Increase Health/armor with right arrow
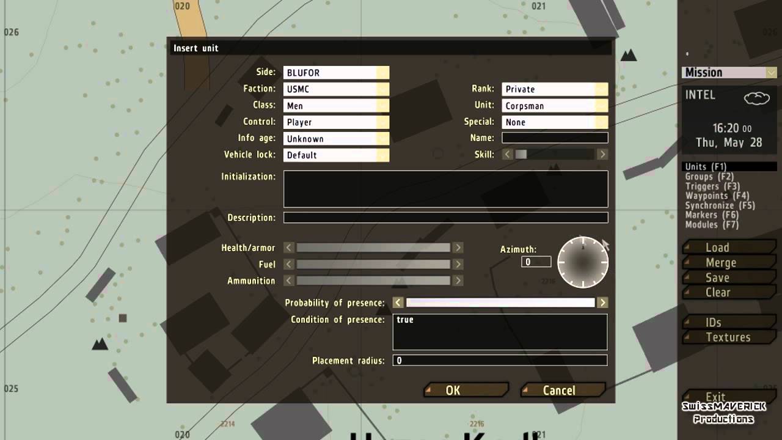 (x=458, y=248)
